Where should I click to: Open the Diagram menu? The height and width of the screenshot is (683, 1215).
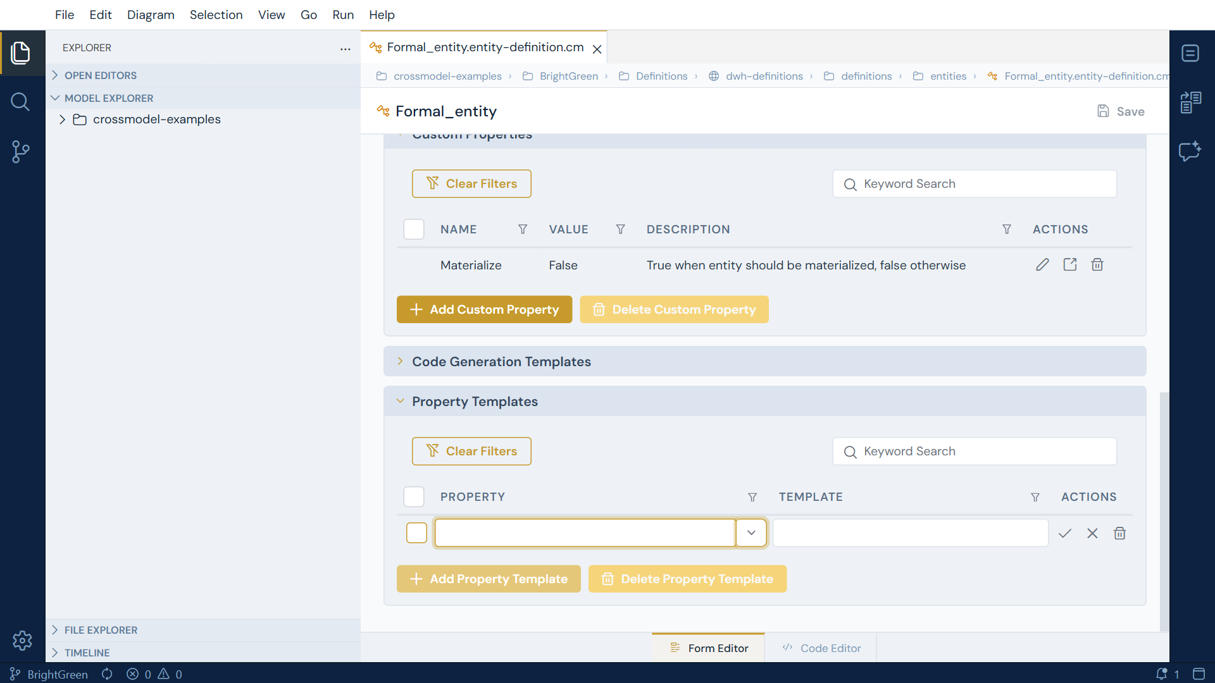pyautogui.click(x=151, y=15)
